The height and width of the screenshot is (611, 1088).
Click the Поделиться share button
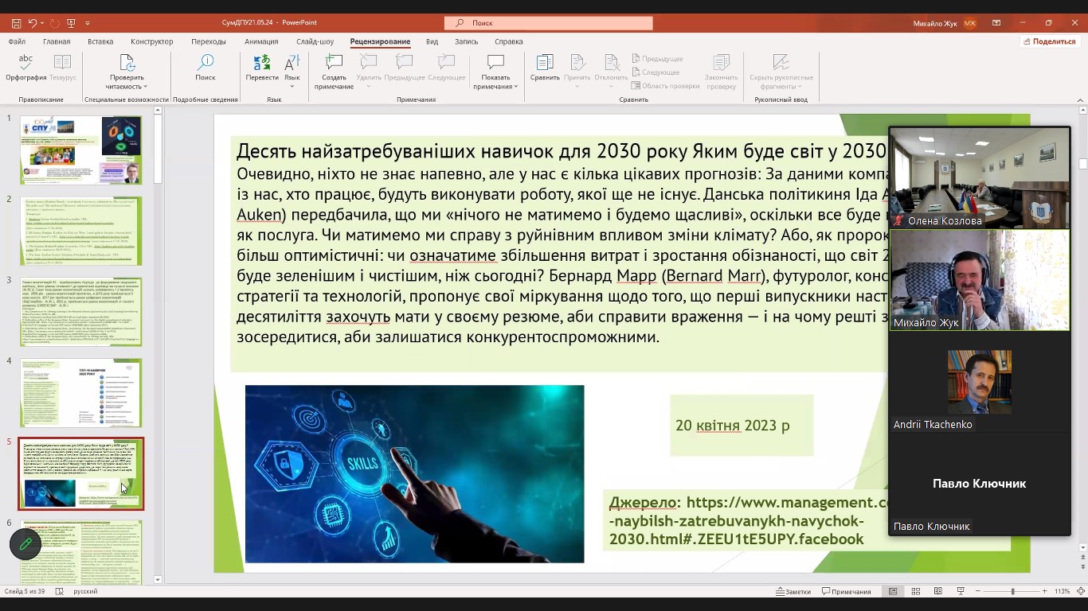point(1049,41)
